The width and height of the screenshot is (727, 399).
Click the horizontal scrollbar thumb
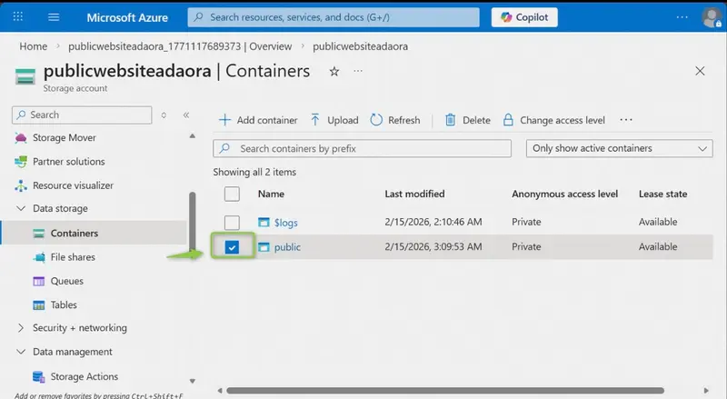tap(445, 391)
